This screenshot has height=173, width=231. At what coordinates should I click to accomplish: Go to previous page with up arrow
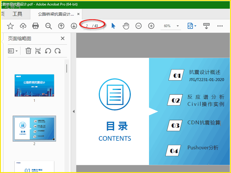coord(61,26)
